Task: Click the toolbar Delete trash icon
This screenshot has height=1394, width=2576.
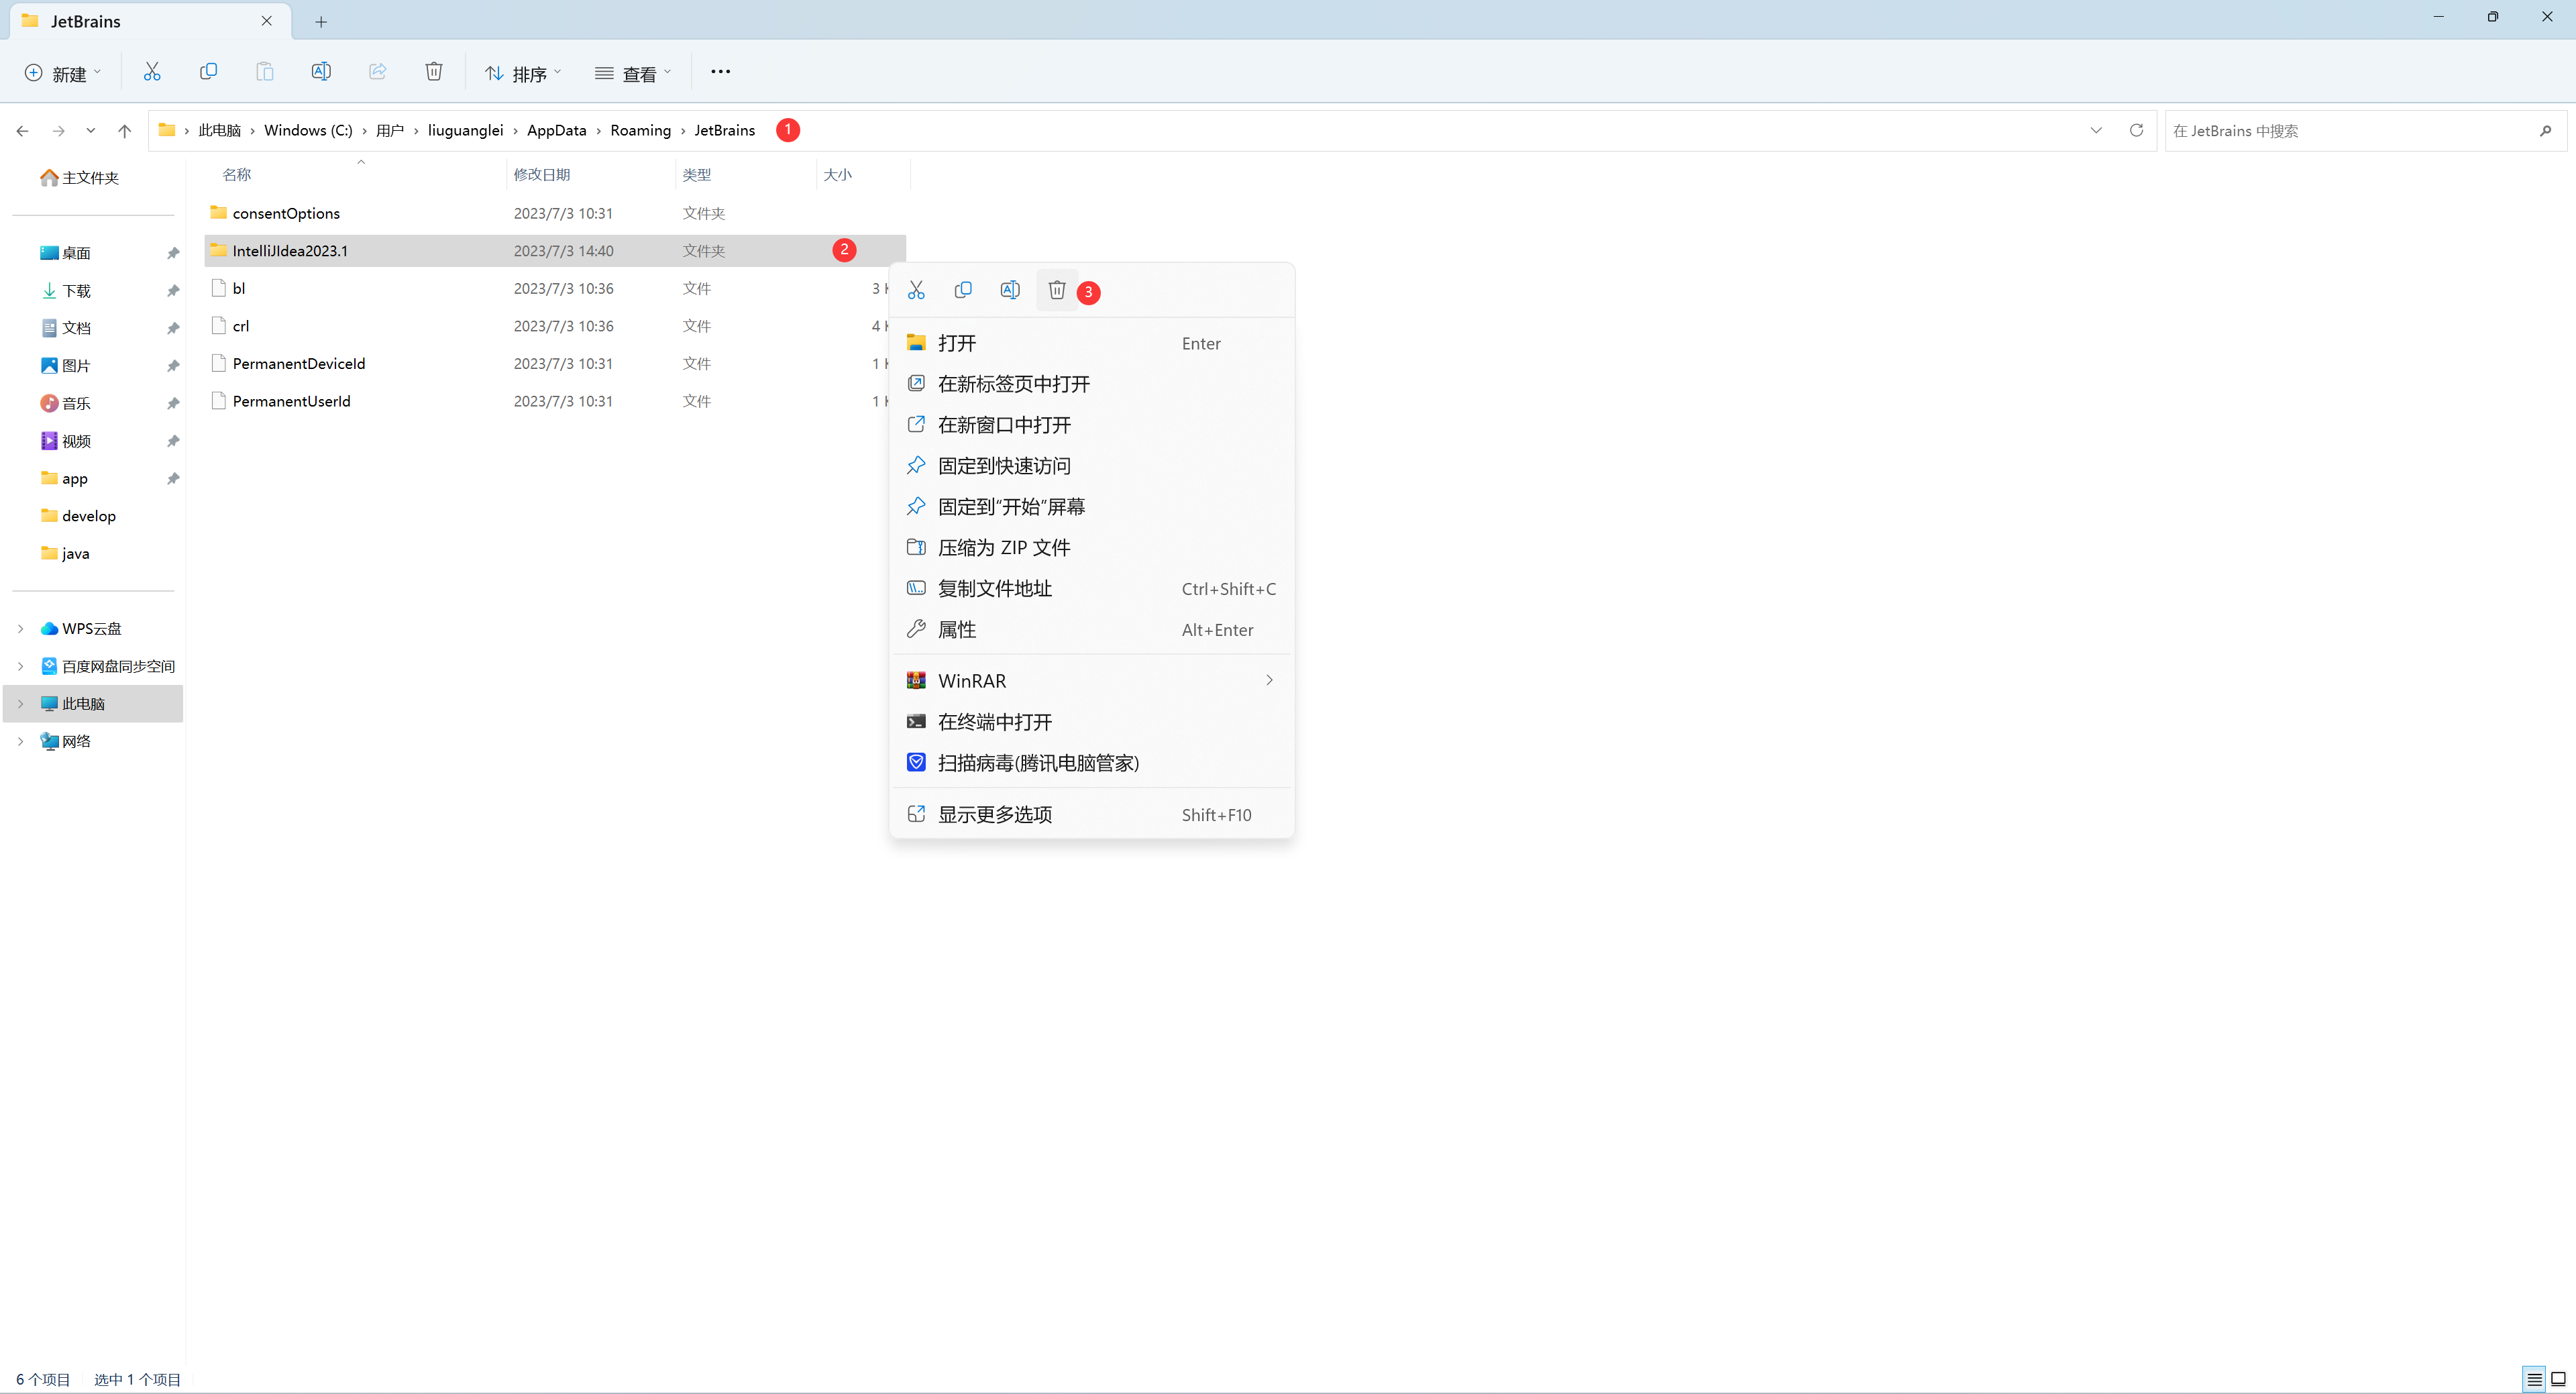Action: [x=434, y=72]
